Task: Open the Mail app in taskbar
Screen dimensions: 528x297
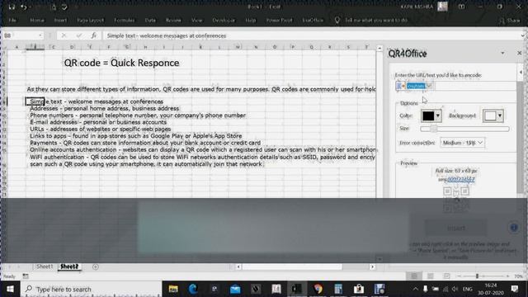Action: [x=235, y=289]
